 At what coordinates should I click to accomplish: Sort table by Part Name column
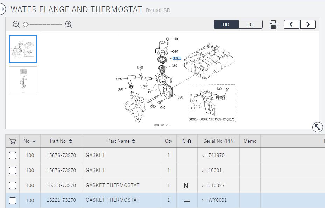[133, 141]
